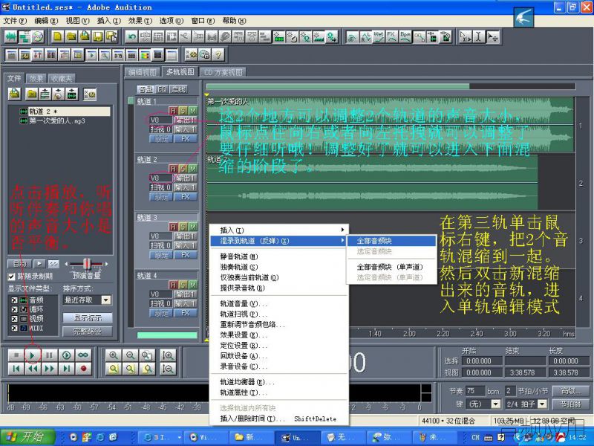Click the 开始 Start button on taskbar
This screenshot has width=594, height=446.
(x=27, y=437)
